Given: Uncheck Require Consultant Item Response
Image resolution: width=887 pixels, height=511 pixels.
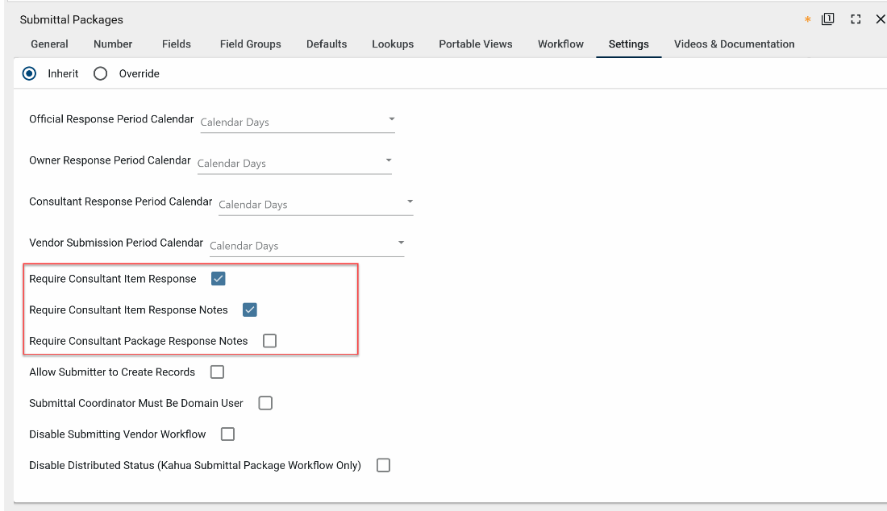Looking at the screenshot, I should point(218,279).
